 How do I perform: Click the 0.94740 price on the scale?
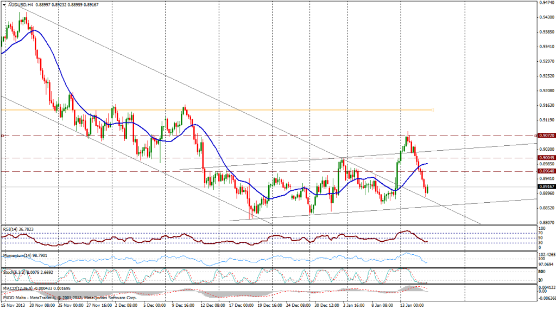(x=546, y=3)
